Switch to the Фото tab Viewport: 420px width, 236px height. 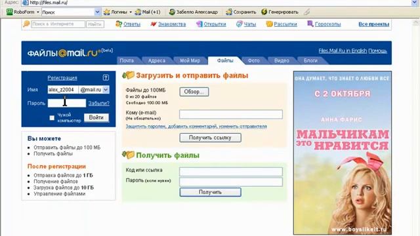[x=253, y=61]
